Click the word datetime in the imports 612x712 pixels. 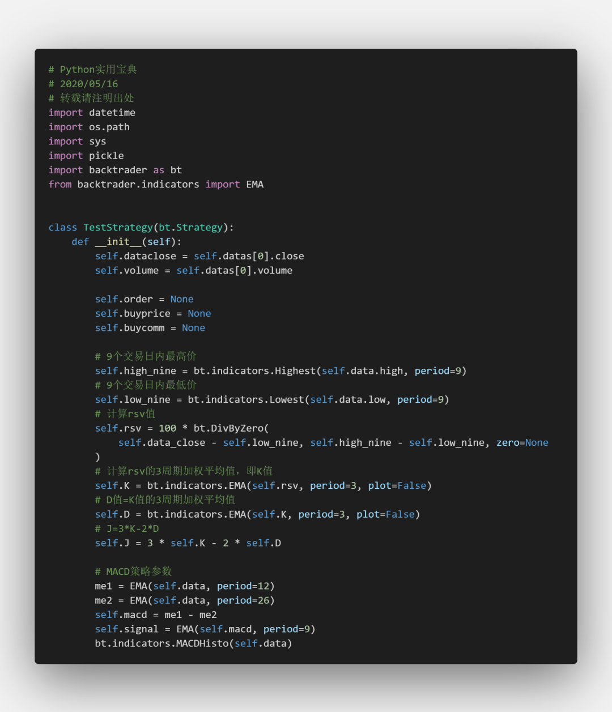(x=112, y=113)
